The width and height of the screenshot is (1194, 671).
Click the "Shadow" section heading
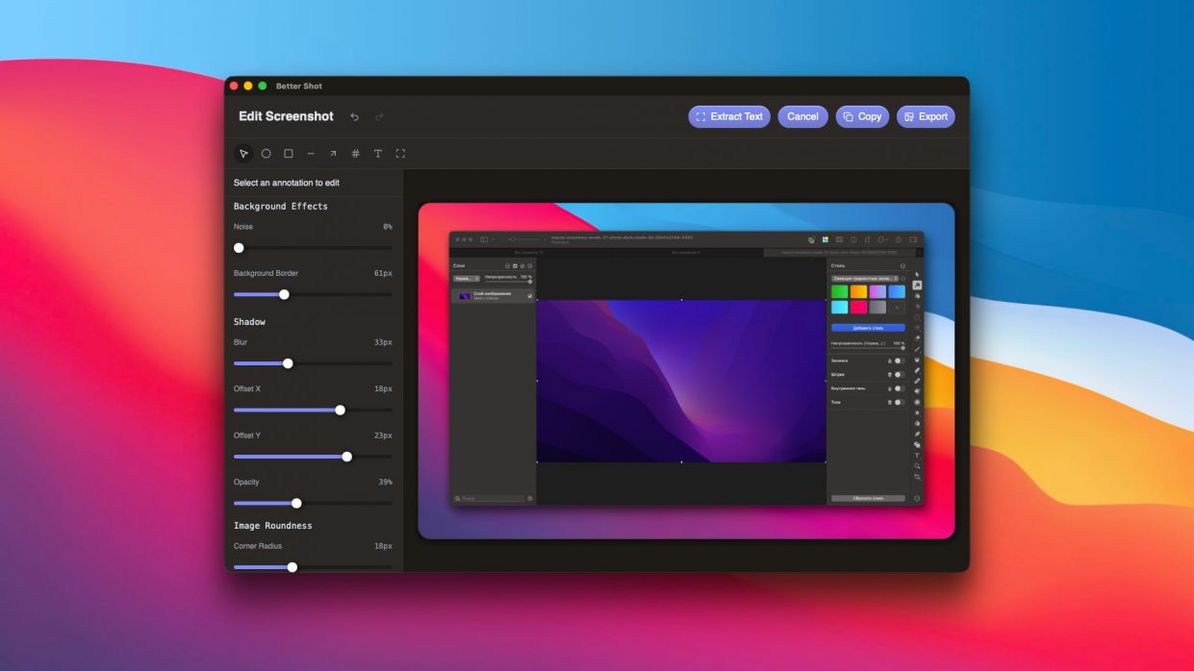(249, 321)
